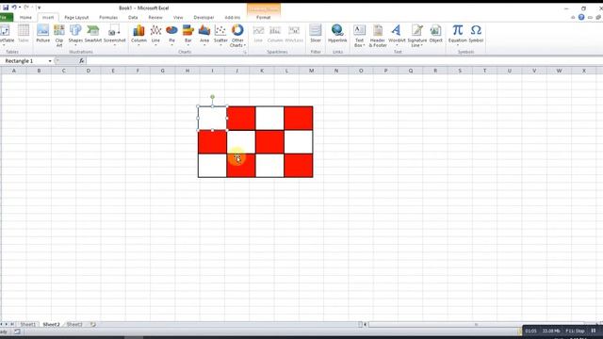The image size is (603, 339).
Task: Open Excel Help with the question mark icon
Action: click(x=581, y=17)
